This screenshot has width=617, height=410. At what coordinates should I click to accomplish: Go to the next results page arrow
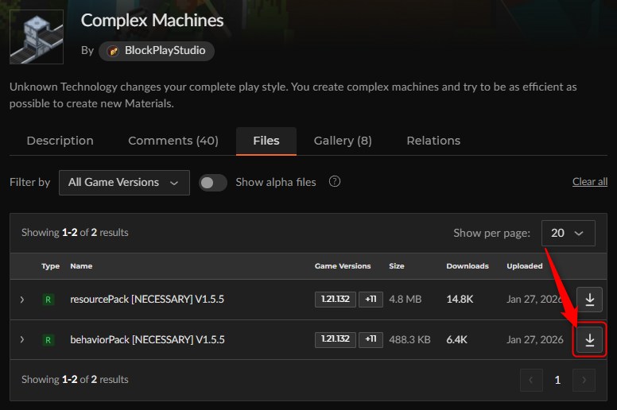click(584, 380)
